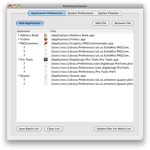
Task: Click the document icon beside Pro Tools Prefs
Action: (x=46, y=72)
